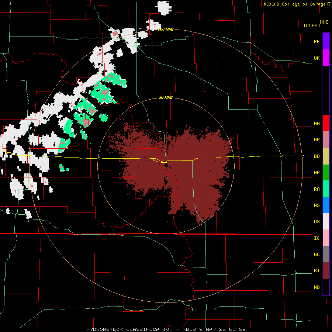Pick the mint green RA legend swatch
Screen dimensions: 332x332
[x=326, y=189]
